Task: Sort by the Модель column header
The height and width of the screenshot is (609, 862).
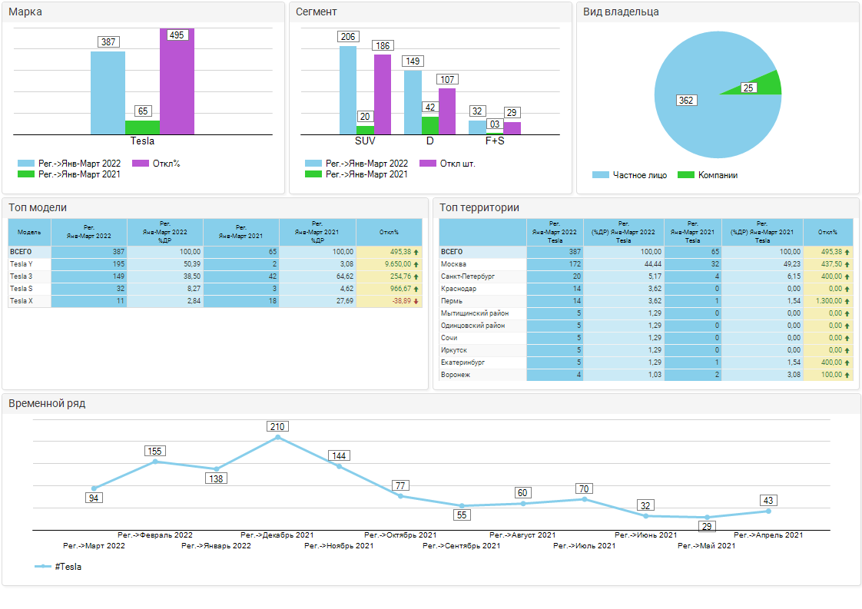Action: [x=29, y=232]
